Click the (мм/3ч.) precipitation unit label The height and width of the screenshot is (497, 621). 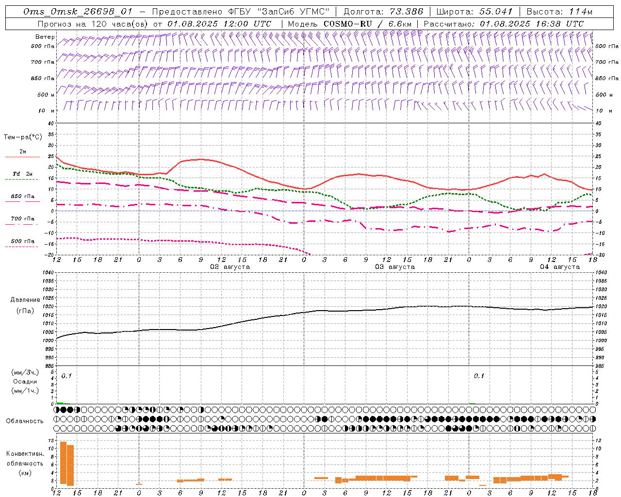point(25,372)
